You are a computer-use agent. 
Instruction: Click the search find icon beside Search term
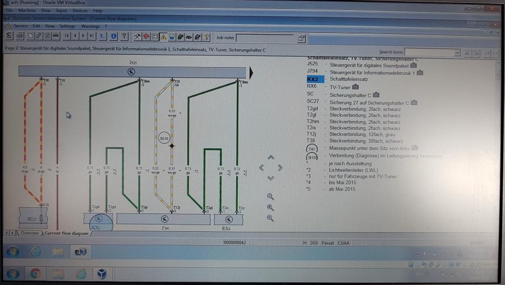467,53
